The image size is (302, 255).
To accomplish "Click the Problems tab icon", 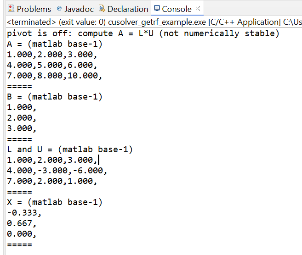I will [11, 9].
